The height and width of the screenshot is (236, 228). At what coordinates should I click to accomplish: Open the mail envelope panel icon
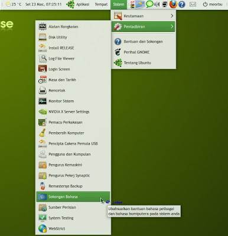[x=193, y=4]
